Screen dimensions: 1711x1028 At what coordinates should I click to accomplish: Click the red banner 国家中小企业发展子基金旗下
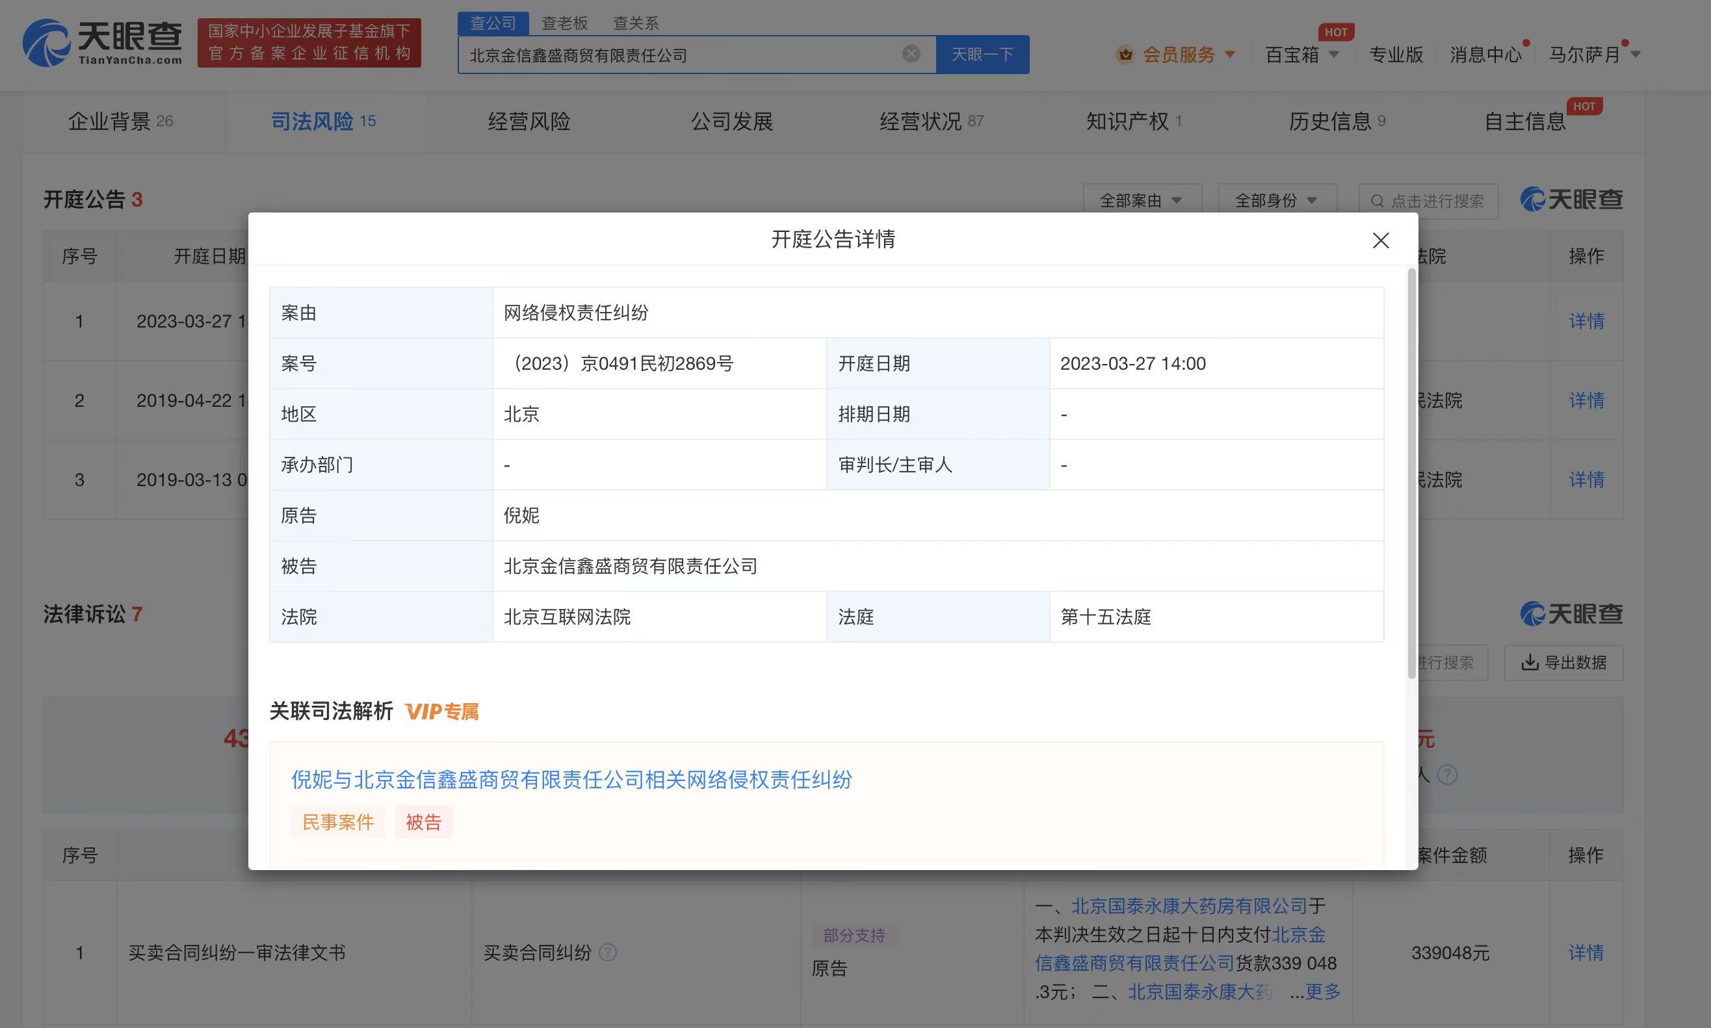(309, 43)
